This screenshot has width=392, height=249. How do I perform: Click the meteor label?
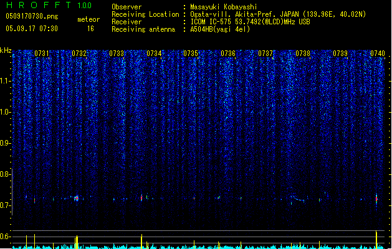click(x=88, y=19)
